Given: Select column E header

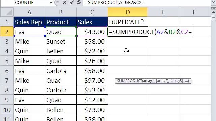Looking at the screenshot, I should pyautogui.click(x=163, y=12).
